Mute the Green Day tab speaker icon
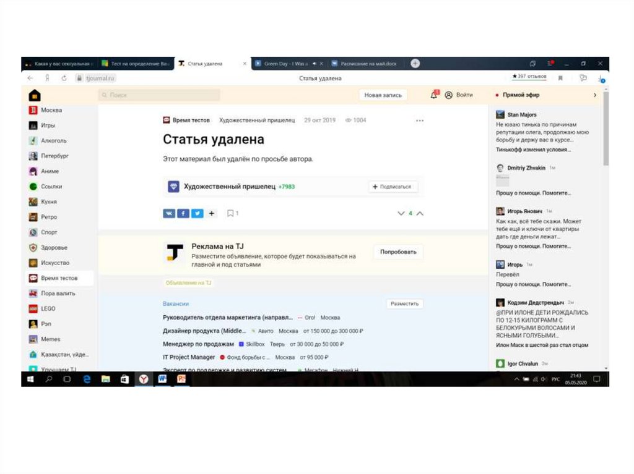The image size is (634, 474). [314, 64]
